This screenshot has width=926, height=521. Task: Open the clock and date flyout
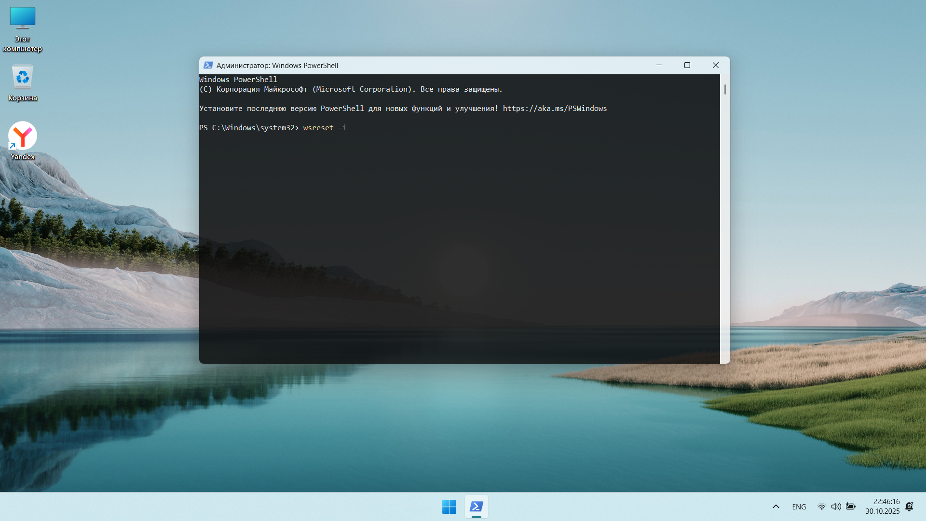(882, 507)
